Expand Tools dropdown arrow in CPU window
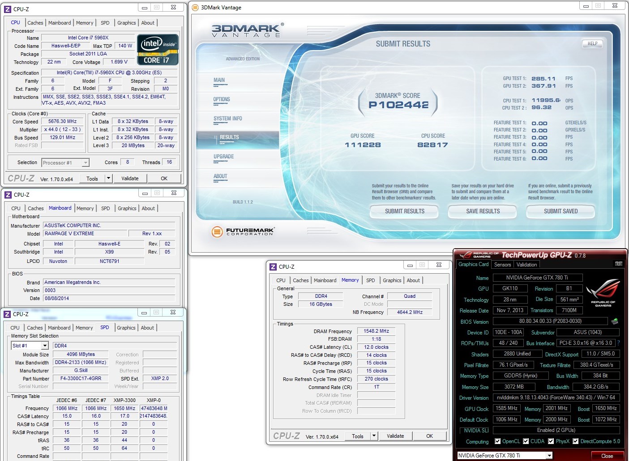 tap(108, 178)
